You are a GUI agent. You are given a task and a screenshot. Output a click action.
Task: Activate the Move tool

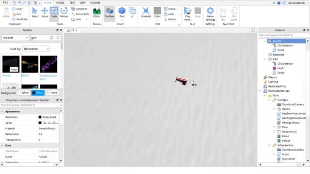pyautogui.click(x=45, y=13)
